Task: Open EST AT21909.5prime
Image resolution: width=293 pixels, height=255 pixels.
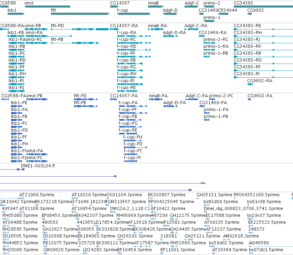Action: tap(37, 195)
